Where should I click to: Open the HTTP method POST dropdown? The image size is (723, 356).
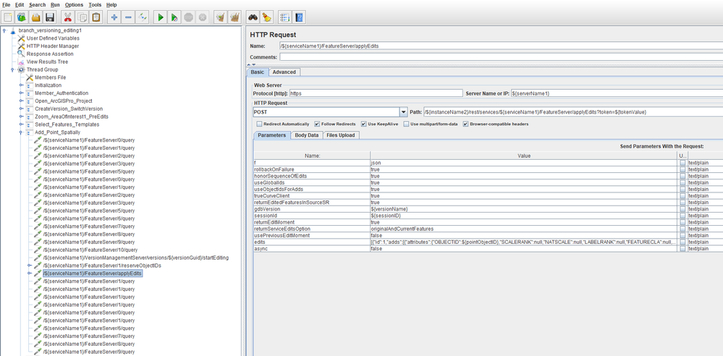tap(403, 112)
